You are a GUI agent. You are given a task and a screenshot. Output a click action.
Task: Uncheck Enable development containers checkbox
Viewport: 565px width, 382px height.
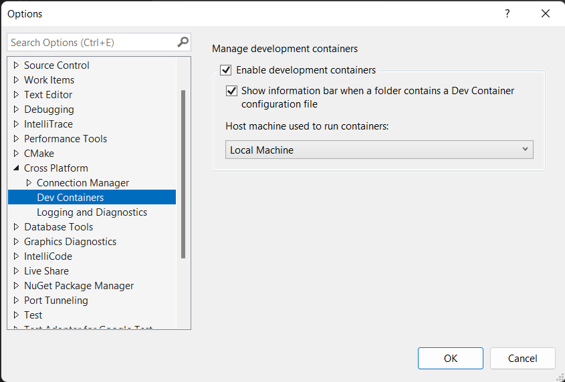tap(225, 70)
